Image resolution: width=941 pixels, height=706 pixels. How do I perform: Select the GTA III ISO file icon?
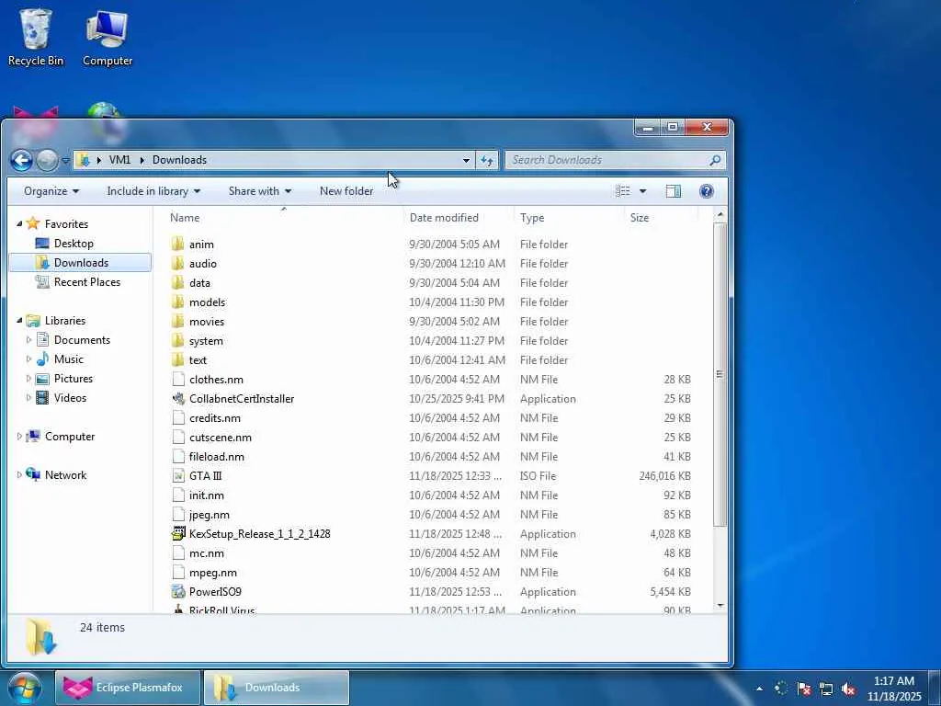tap(178, 475)
